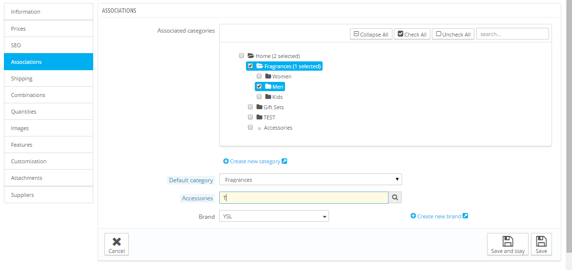Tick the Kids category checkbox
Image resolution: width=572 pixels, height=270 pixels.
(259, 96)
